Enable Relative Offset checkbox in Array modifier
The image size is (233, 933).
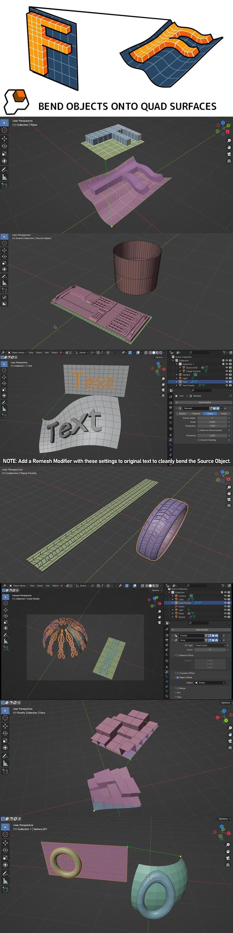[178, 655]
